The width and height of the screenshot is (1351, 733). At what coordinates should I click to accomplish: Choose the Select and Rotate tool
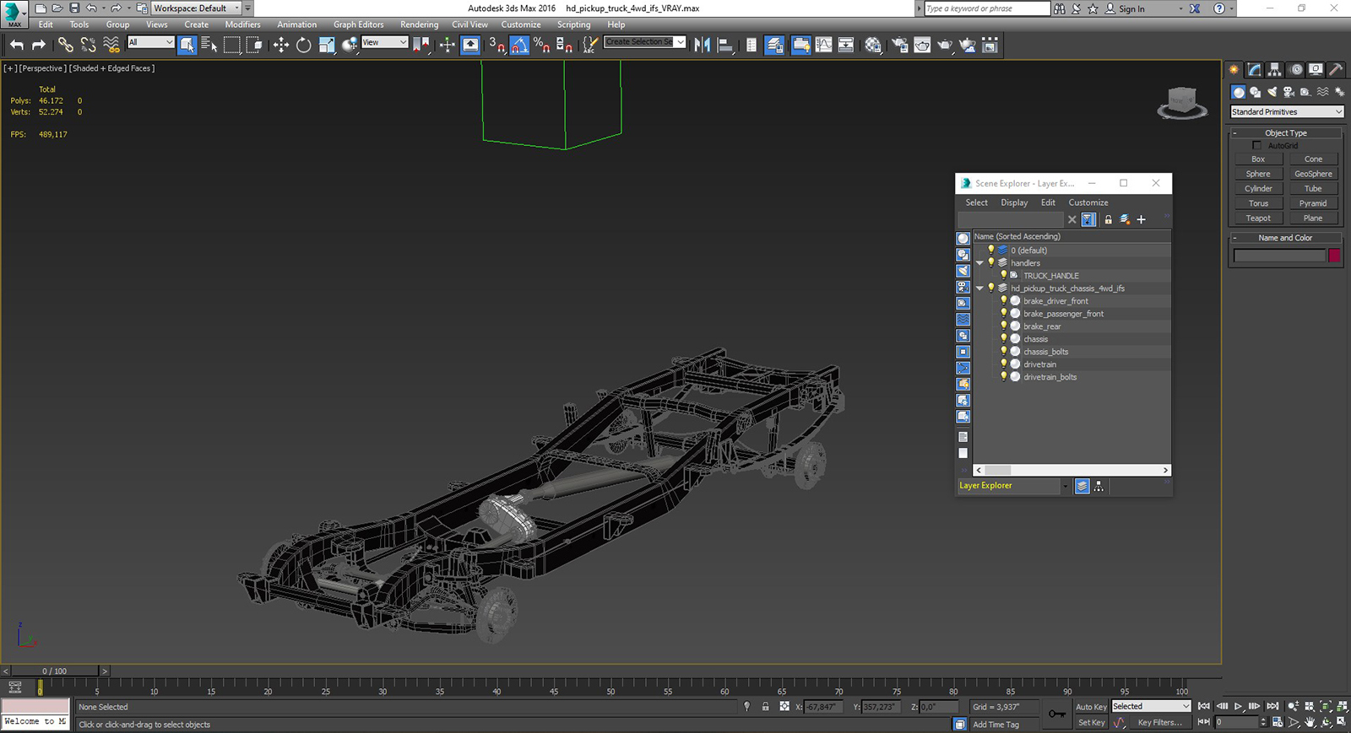(x=304, y=46)
